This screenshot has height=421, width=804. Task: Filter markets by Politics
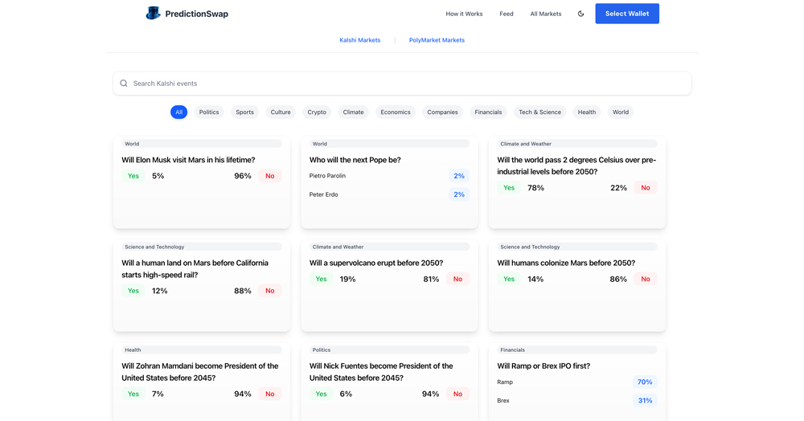(209, 112)
